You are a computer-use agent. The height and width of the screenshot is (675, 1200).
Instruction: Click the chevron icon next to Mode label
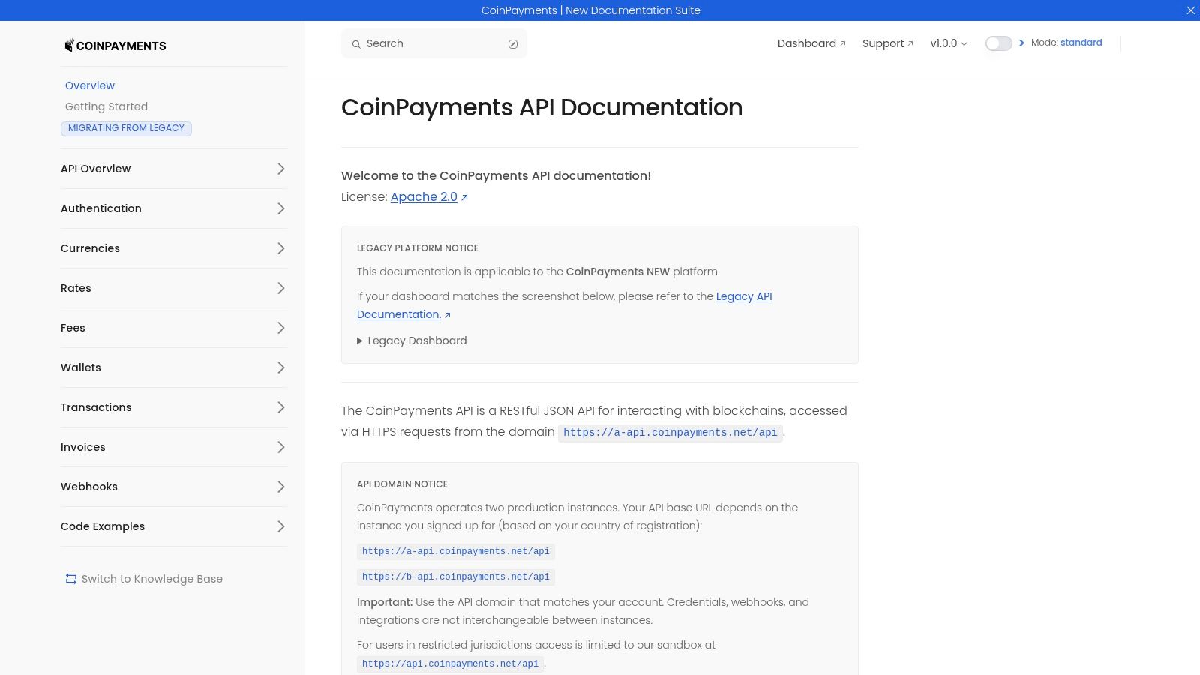click(1022, 43)
